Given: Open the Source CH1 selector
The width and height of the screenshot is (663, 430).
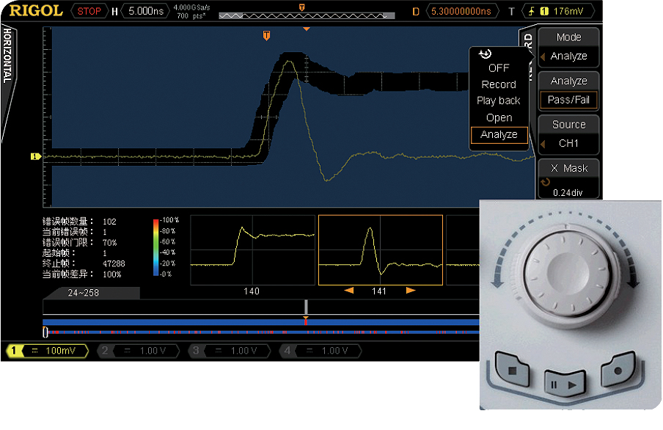Looking at the screenshot, I should [568, 134].
